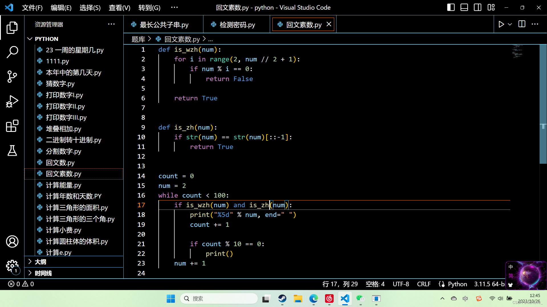
Task: Change indentation via 空格: 4
Action: [x=375, y=284]
